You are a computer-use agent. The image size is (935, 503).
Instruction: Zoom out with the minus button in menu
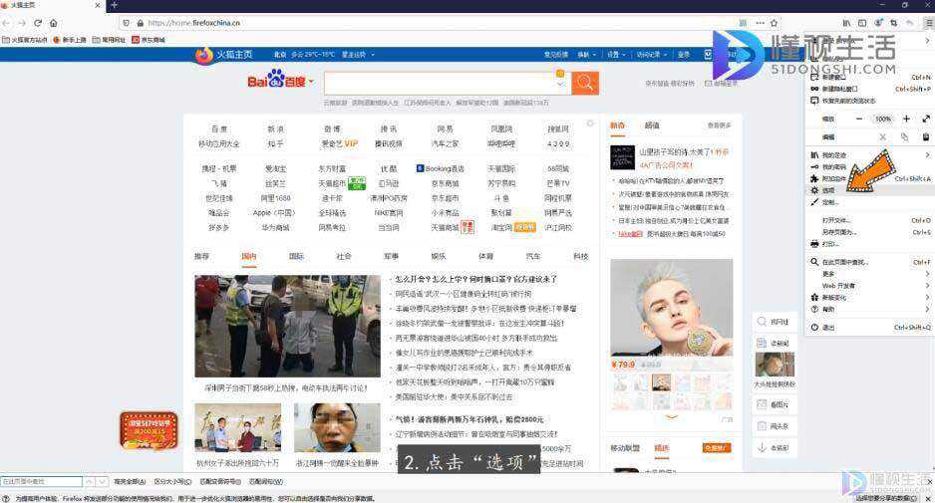point(859,119)
